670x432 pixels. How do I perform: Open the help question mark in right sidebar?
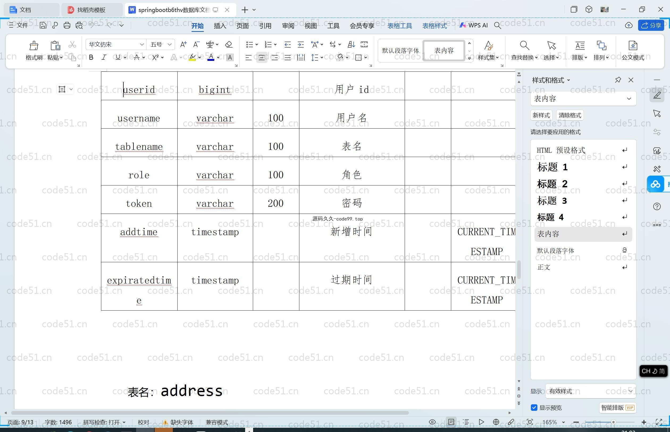coord(657,206)
